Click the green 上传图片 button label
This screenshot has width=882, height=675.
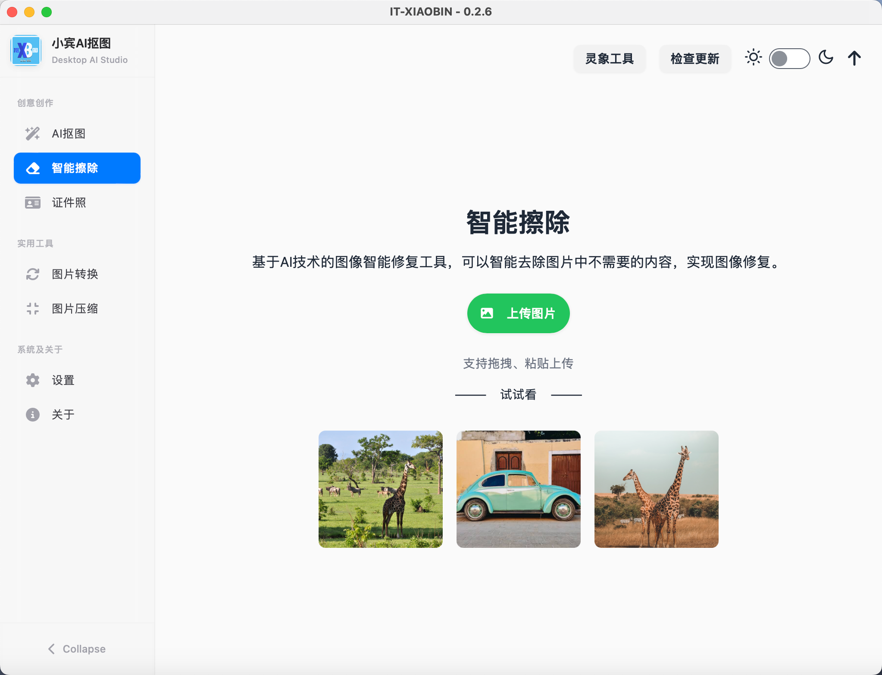(531, 313)
